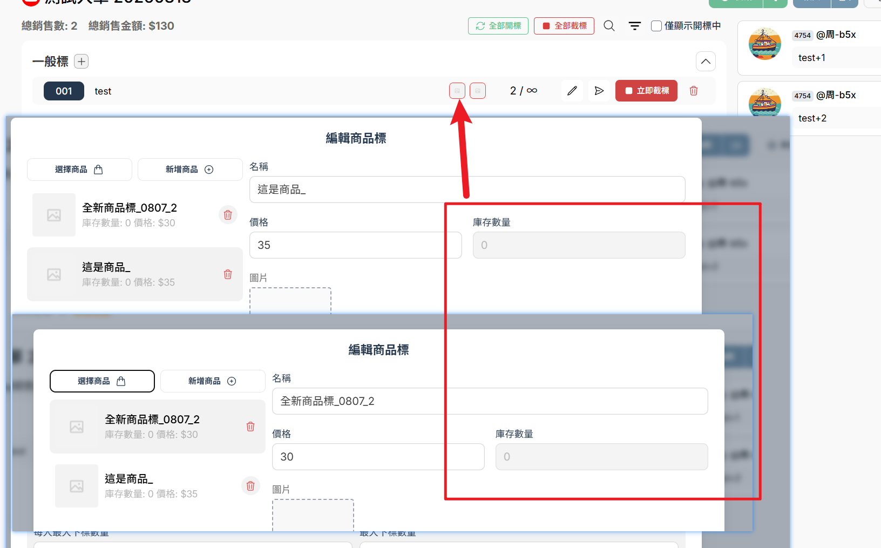Enable the 僅顯示開標中 checkbox
The width and height of the screenshot is (881, 548).
[x=656, y=25]
